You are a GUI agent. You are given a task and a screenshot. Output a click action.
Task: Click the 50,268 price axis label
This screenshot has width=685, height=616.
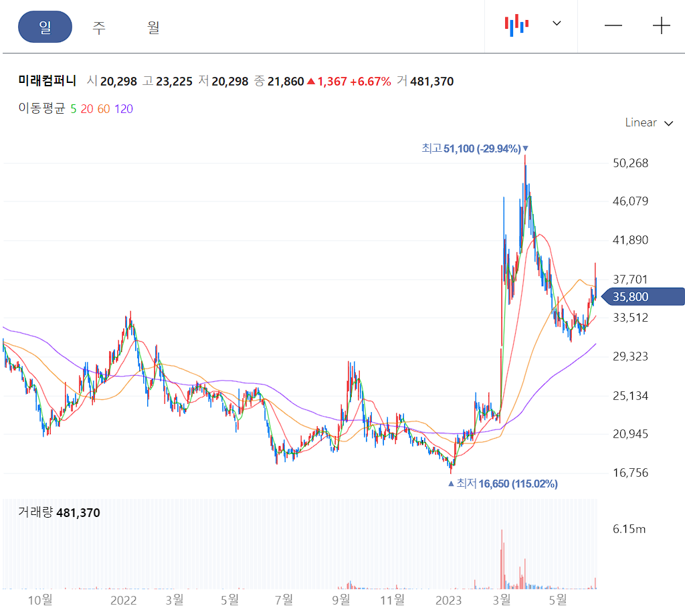tap(630, 163)
